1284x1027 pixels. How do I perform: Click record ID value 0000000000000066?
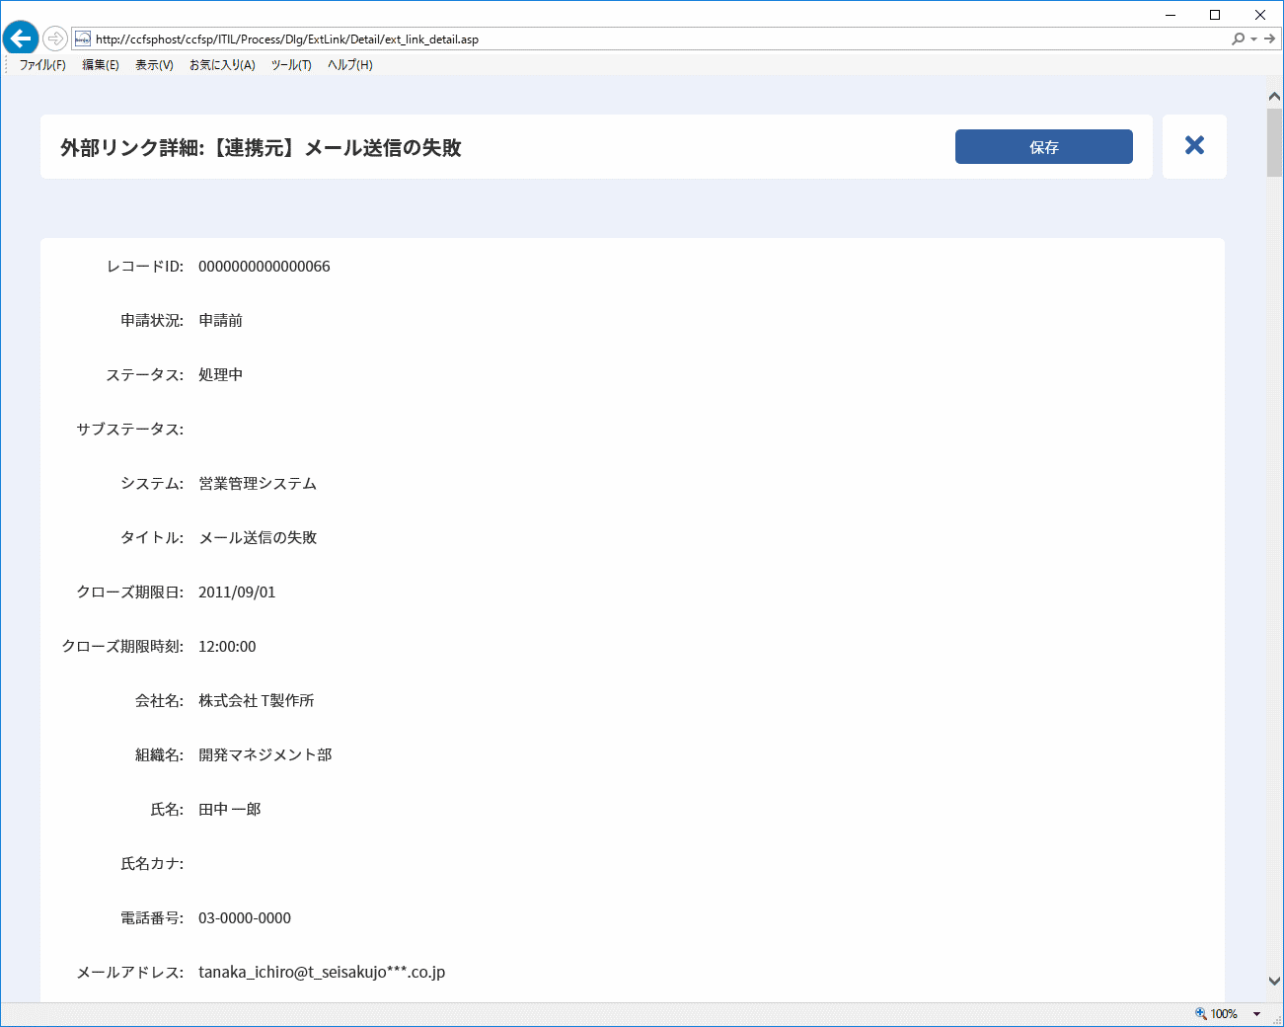(x=264, y=267)
